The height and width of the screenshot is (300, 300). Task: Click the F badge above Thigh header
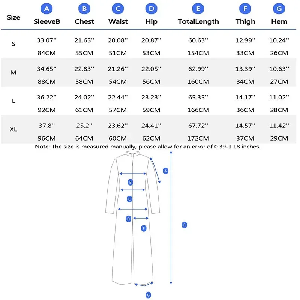[245, 9]
